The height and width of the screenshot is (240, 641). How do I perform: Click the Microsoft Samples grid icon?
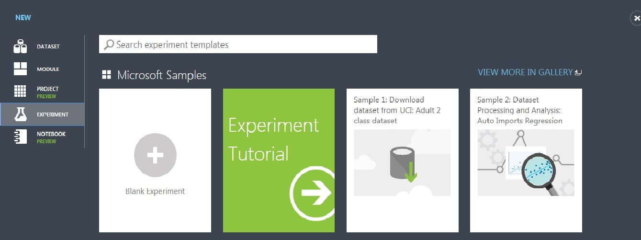pyautogui.click(x=106, y=75)
